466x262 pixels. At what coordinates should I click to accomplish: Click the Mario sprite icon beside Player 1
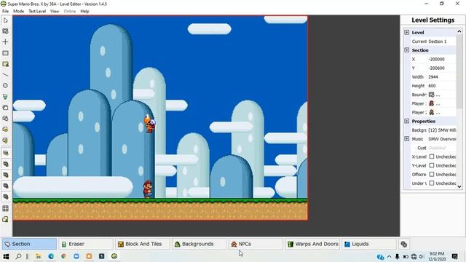[432, 103]
